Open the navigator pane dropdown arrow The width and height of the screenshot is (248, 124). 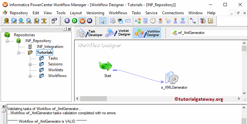pos(65,29)
